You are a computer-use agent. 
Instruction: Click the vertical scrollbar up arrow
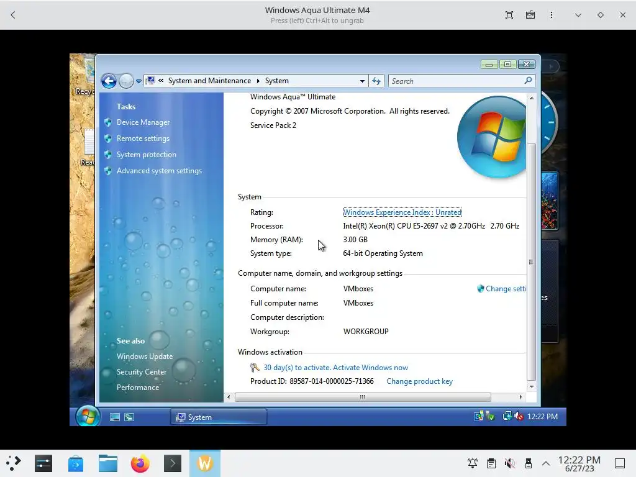click(532, 98)
